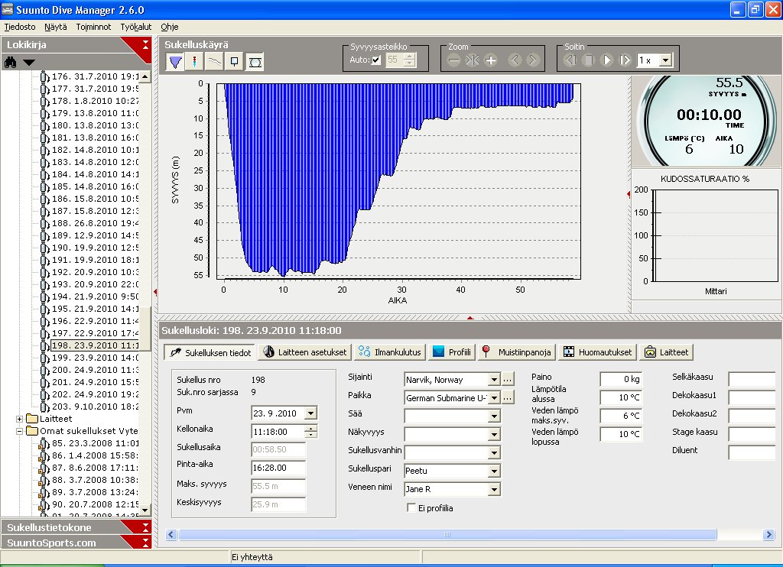Click the Zoom scroll left arrow

[x=515, y=60]
